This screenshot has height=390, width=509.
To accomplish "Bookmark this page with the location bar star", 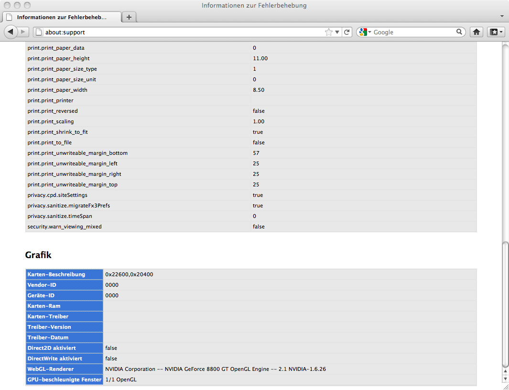I will click(328, 32).
